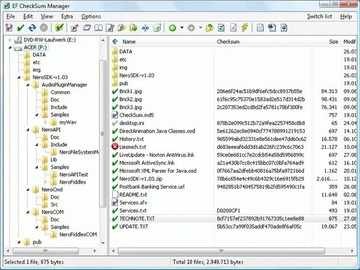Click Switch list in the menu bar
Viewport: 360px width, 270px height.
[x=319, y=17]
